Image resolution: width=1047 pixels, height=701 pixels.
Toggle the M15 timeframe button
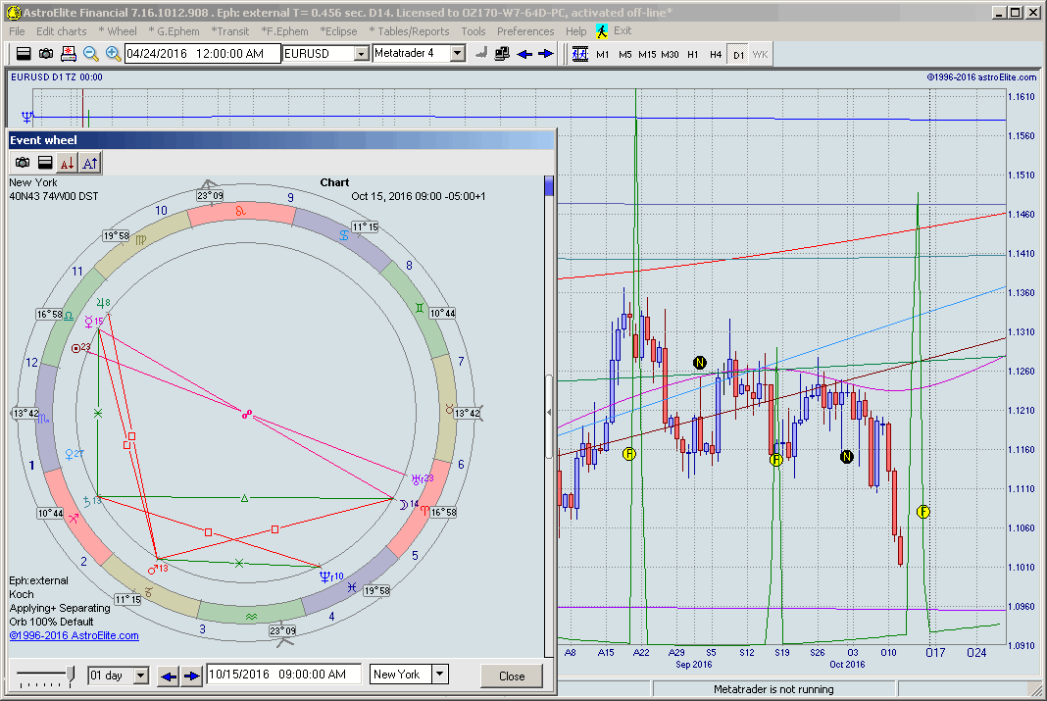click(x=647, y=54)
